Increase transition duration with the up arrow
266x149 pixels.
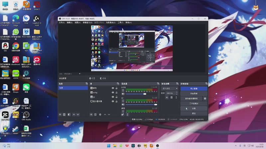177,92
